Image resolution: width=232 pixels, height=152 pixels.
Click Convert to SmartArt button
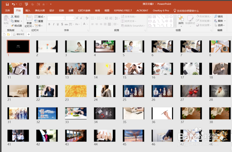(133, 26)
